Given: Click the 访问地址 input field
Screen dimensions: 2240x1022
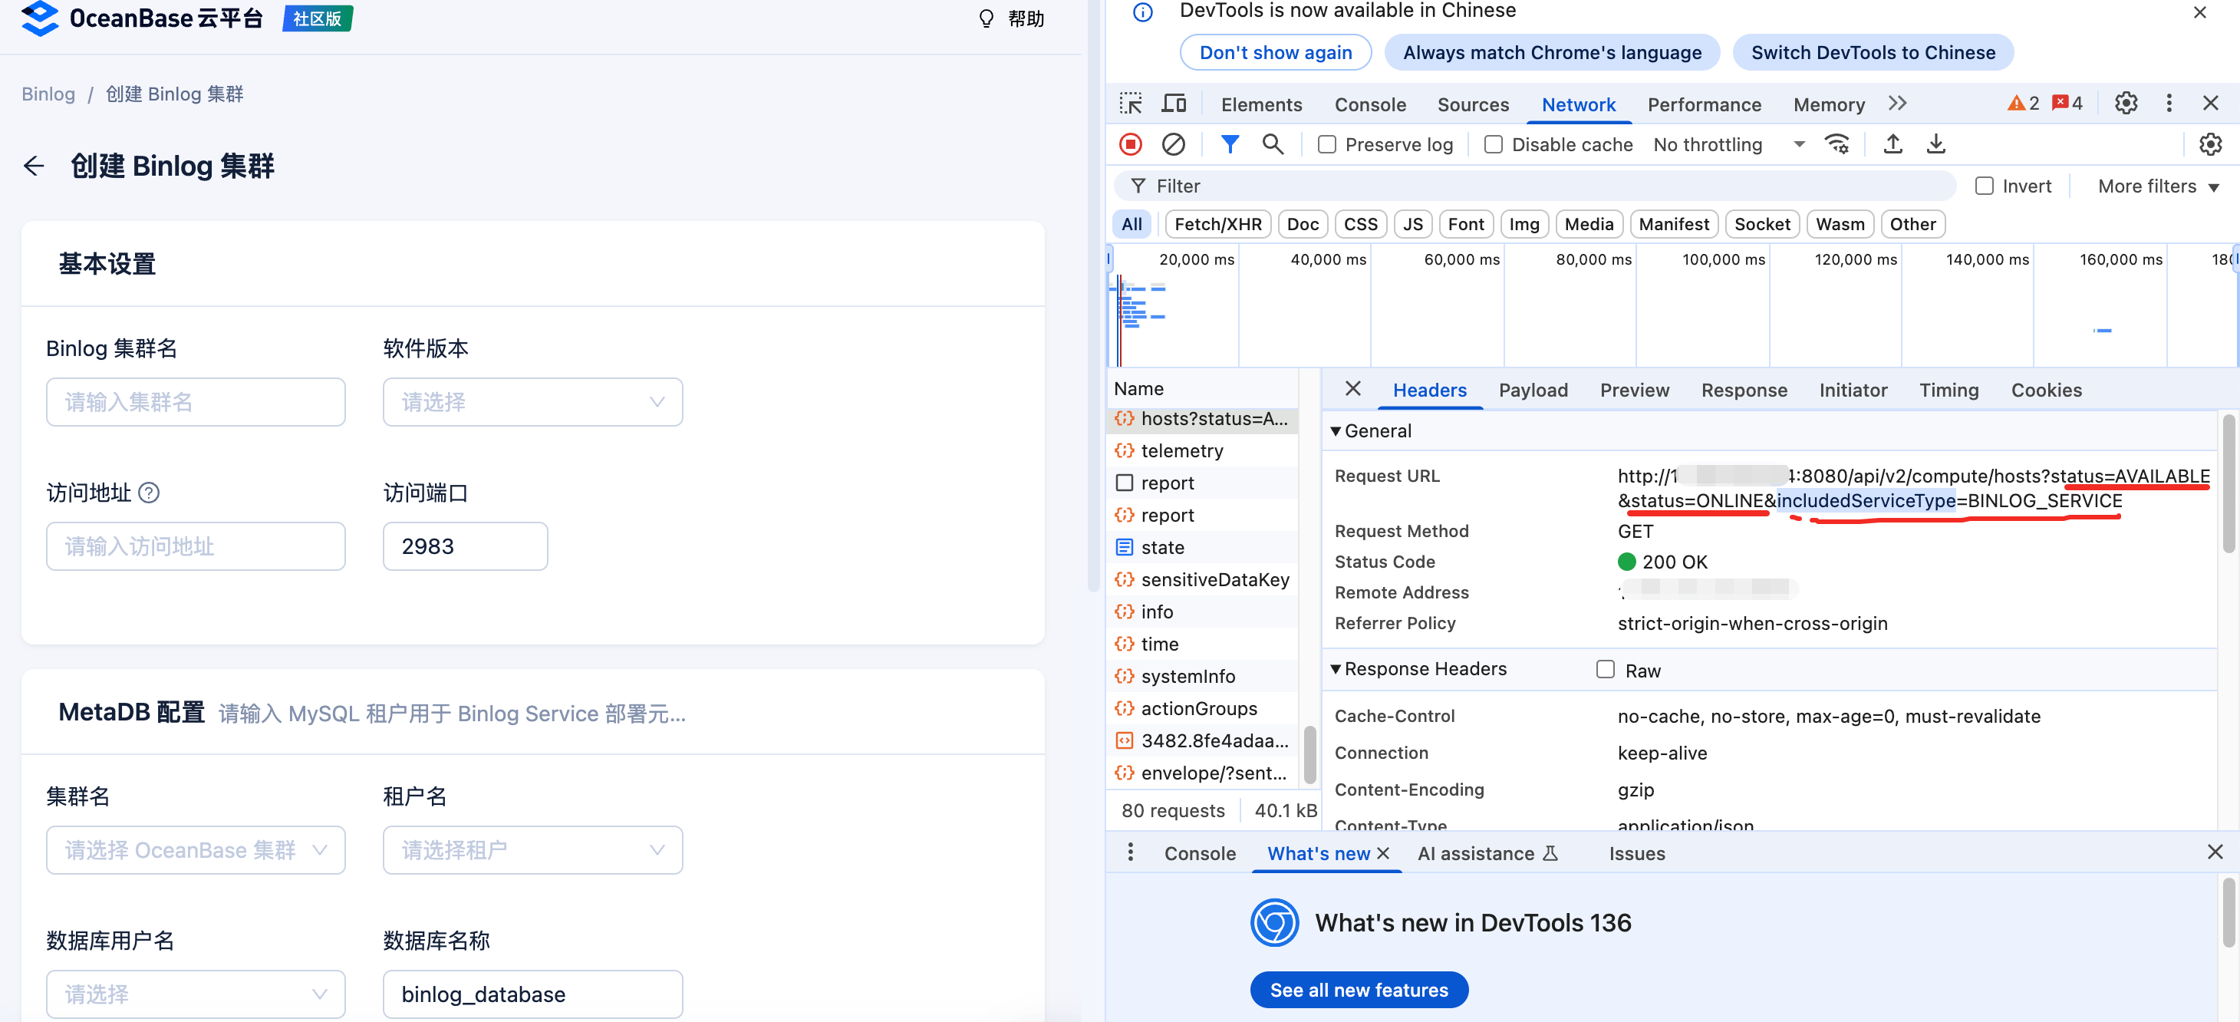Looking at the screenshot, I should (x=196, y=546).
